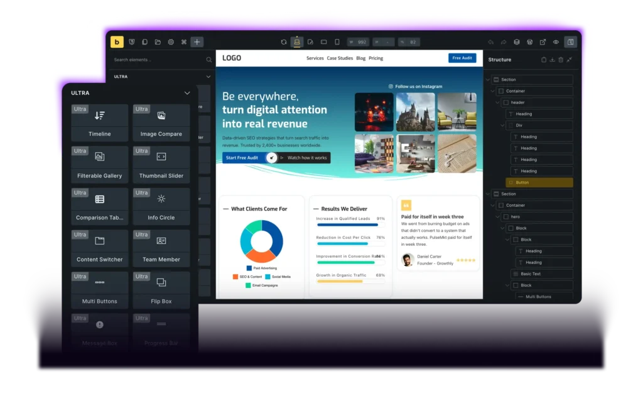643x408 pixels.
Task: Select the Timeline element in the Ultra panel
Action: [x=99, y=123]
